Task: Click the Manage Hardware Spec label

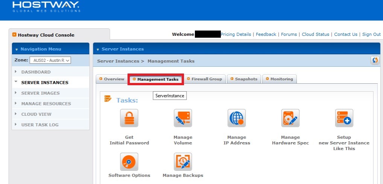Action: 290,140
